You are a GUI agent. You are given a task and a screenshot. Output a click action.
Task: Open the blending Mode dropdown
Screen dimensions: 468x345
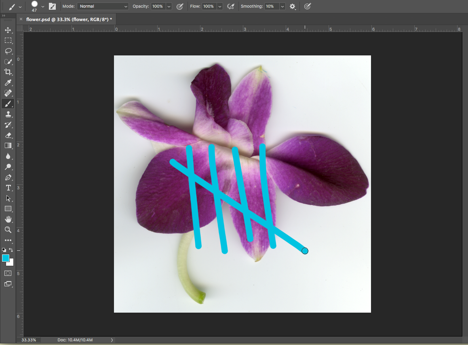click(x=103, y=6)
